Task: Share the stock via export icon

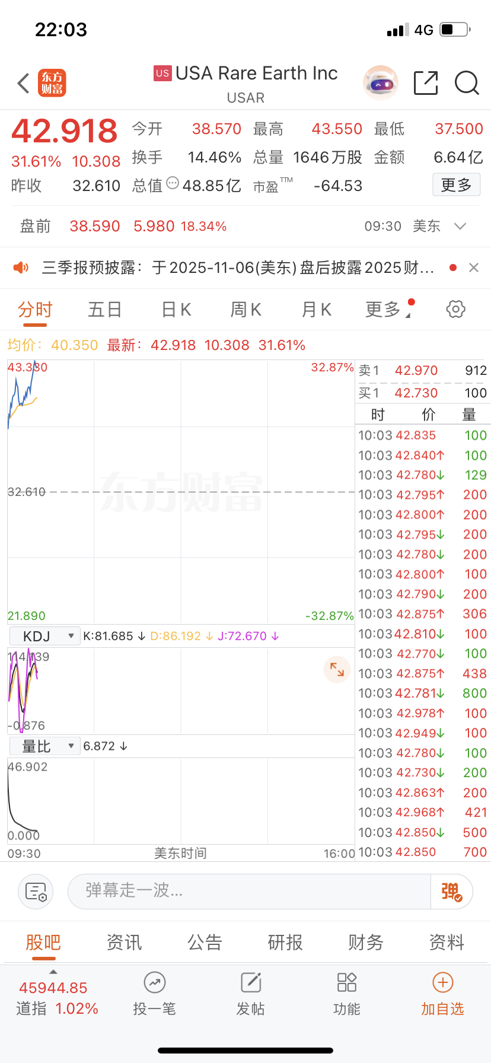Action: pyautogui.click(x=426, y=83)
